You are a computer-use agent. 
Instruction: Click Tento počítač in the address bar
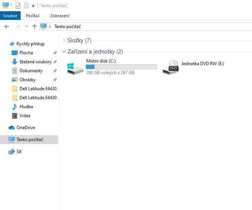coord(67,27)
